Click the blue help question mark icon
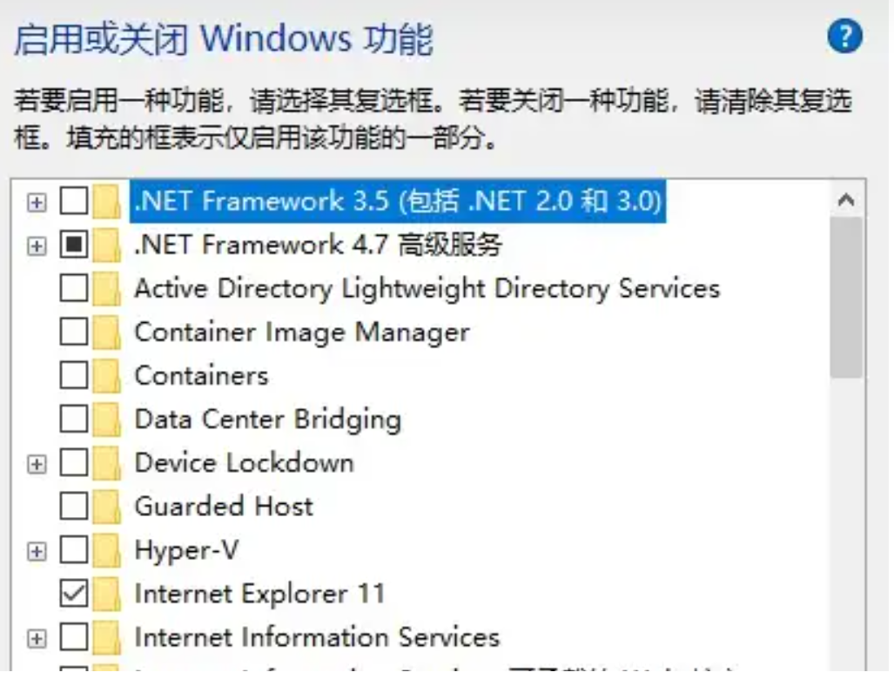Image resolution: width=894 pixels, height=679 pixels. click(844, 37)
